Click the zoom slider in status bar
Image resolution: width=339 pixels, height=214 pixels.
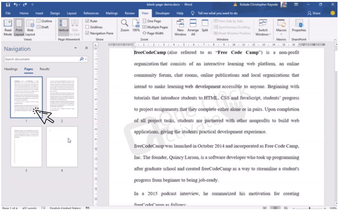pyautogui.click(x=309, y=208)
